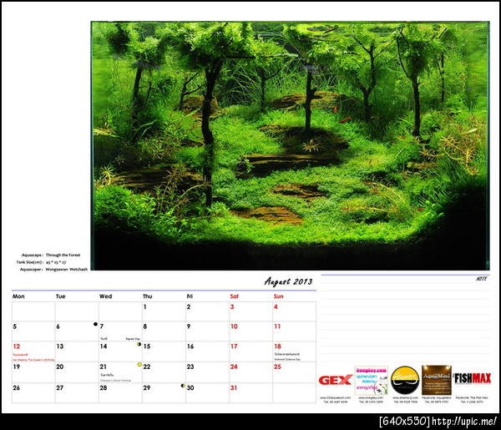Image resolution: width=501 pixels, height=430 pixels.
Task: Click the Chinese Ghost Festival note under 21
Action: click(115, 381)
